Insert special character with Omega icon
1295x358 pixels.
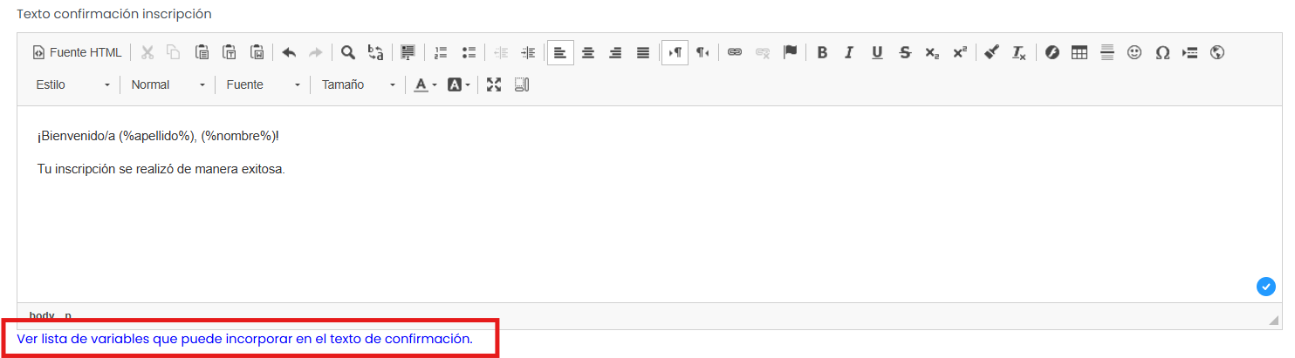click(1162, 52)
